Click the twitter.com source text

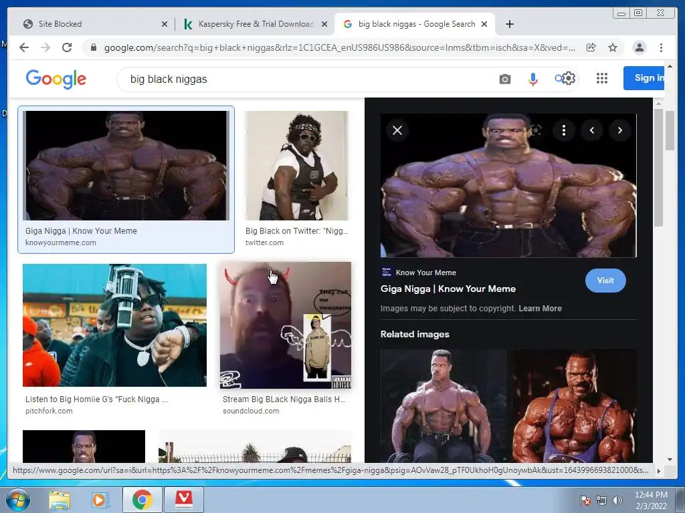click(x=264, y=242)
